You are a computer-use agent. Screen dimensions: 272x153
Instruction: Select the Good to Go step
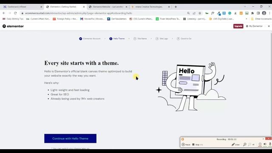click(184, 39)
